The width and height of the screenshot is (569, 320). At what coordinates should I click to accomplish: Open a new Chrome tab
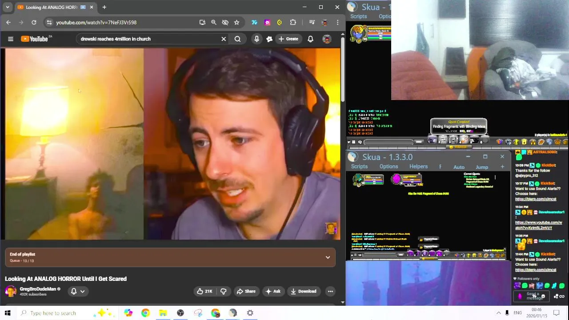[x=104, y=7]
